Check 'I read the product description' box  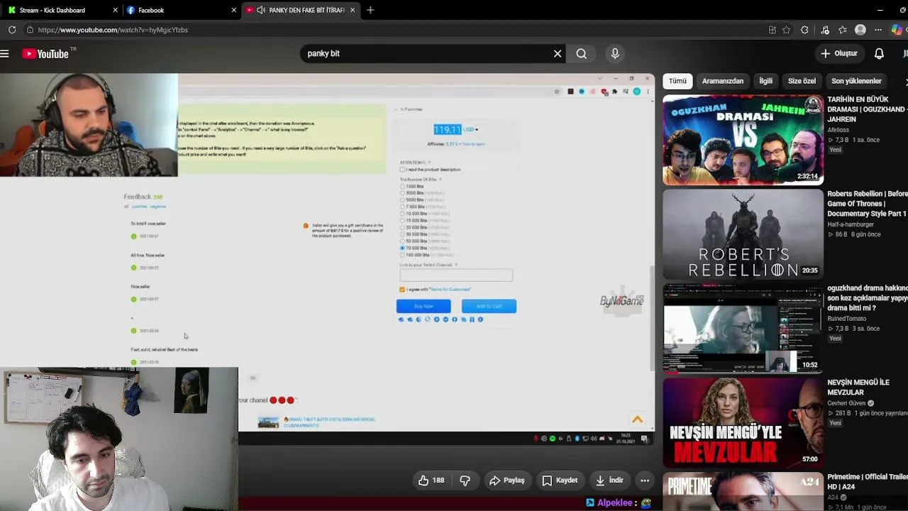402,170
